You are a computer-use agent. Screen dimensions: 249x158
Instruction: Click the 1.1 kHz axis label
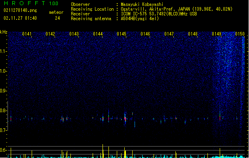[x=3, y=51]
